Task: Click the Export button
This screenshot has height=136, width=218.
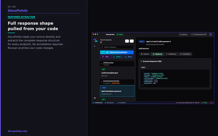Action: [117, 57]
